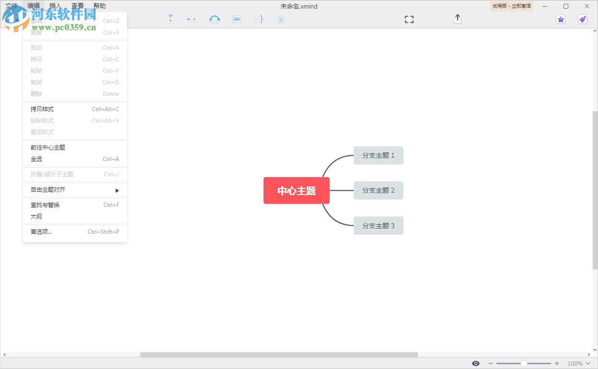This screenshot has width=598, height=369.
Task: Maximize the XMind window
Action: click(x=565, y=6)
